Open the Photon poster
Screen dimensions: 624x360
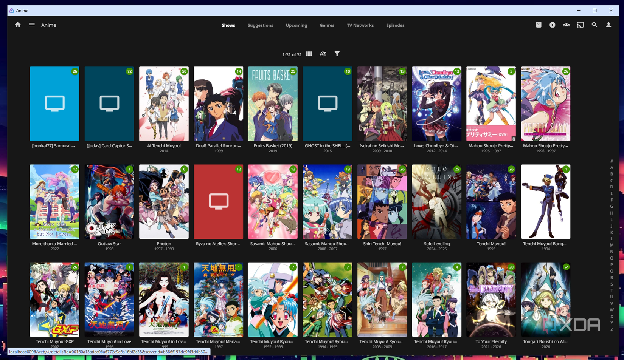(x=164, y=202)
